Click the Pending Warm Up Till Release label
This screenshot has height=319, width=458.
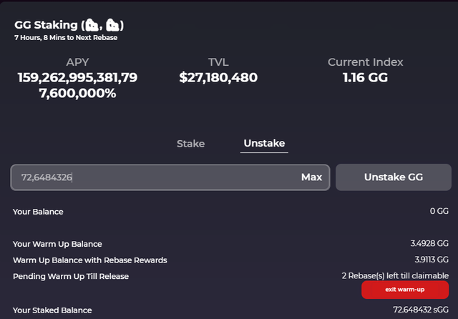tap(71, 276)
